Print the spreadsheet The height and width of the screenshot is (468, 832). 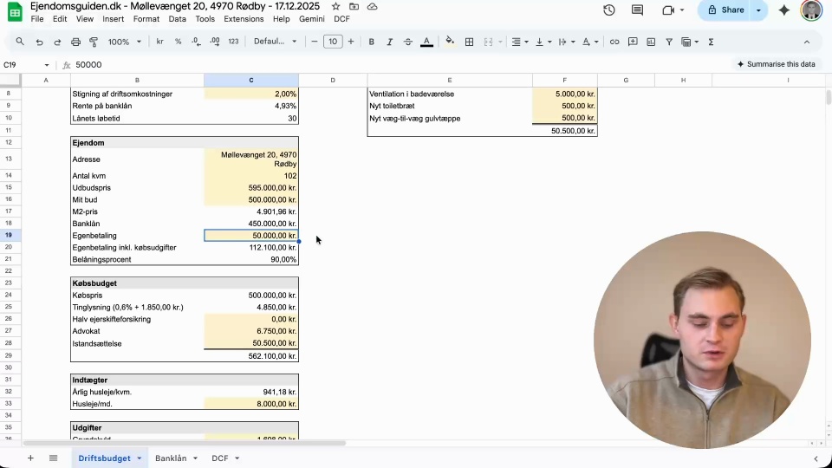76,42
